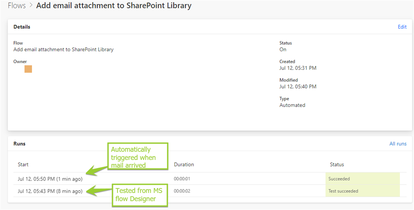414x210 pixels.
Task: Open the Flows breadcrumb link
Action: pyautogui.click(x=17, y=6)
